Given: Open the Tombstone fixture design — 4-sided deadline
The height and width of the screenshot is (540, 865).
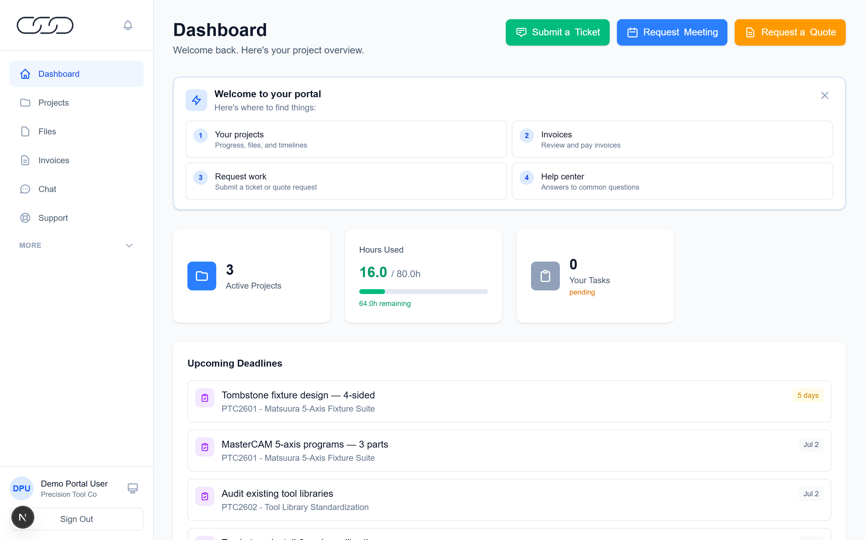Looking at the screenshot, I should point(509,401).
